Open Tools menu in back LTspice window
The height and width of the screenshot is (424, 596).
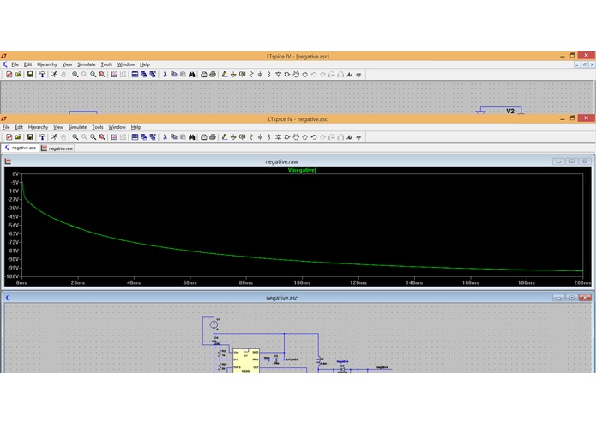106,64
